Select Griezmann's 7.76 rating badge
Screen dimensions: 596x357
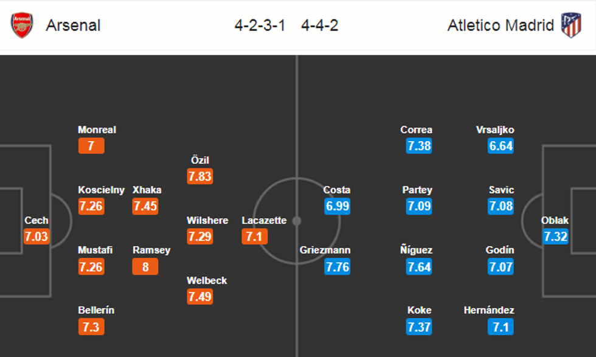(x=337, y=266)
